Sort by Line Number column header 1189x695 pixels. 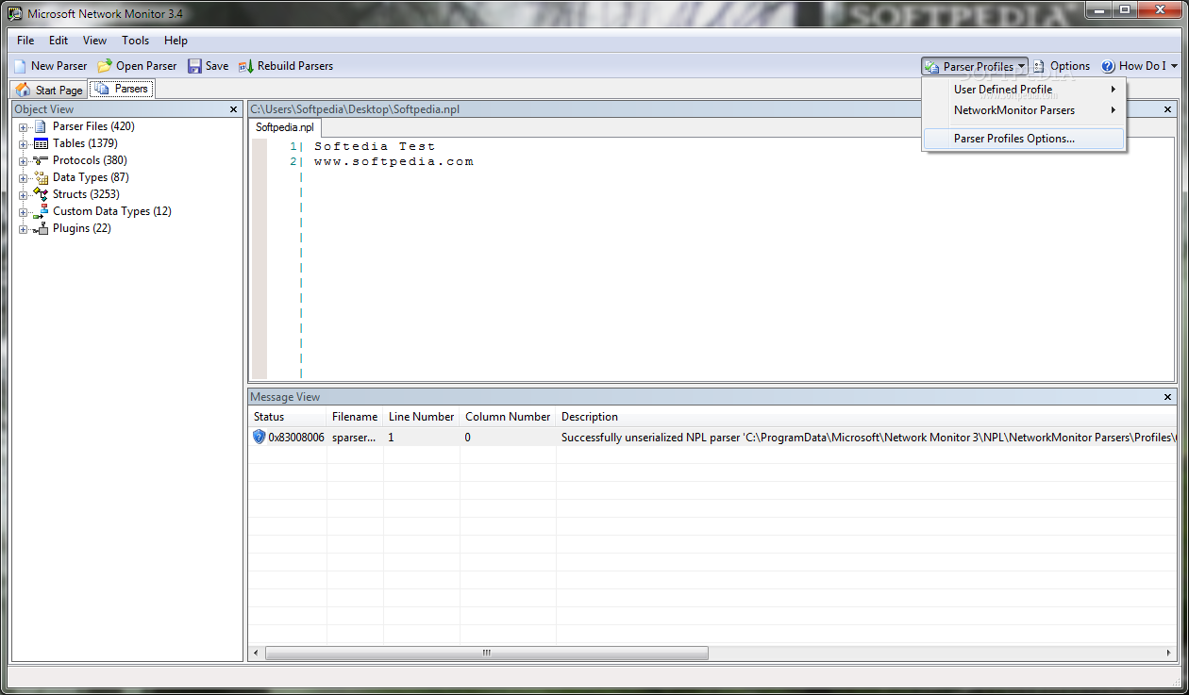(x=422, y=417)
